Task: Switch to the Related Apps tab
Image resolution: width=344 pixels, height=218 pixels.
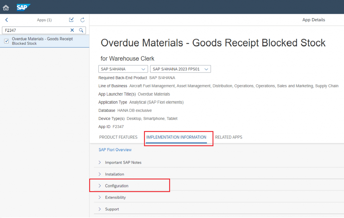Action: coord(228,137)
